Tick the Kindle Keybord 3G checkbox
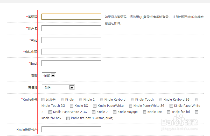 click(160, 100)
